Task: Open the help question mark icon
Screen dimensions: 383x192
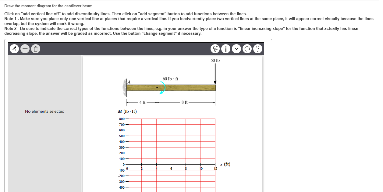Action: pyautogui.click(x=258, y=48)
